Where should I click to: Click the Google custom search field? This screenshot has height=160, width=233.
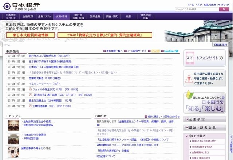[197, 9]
